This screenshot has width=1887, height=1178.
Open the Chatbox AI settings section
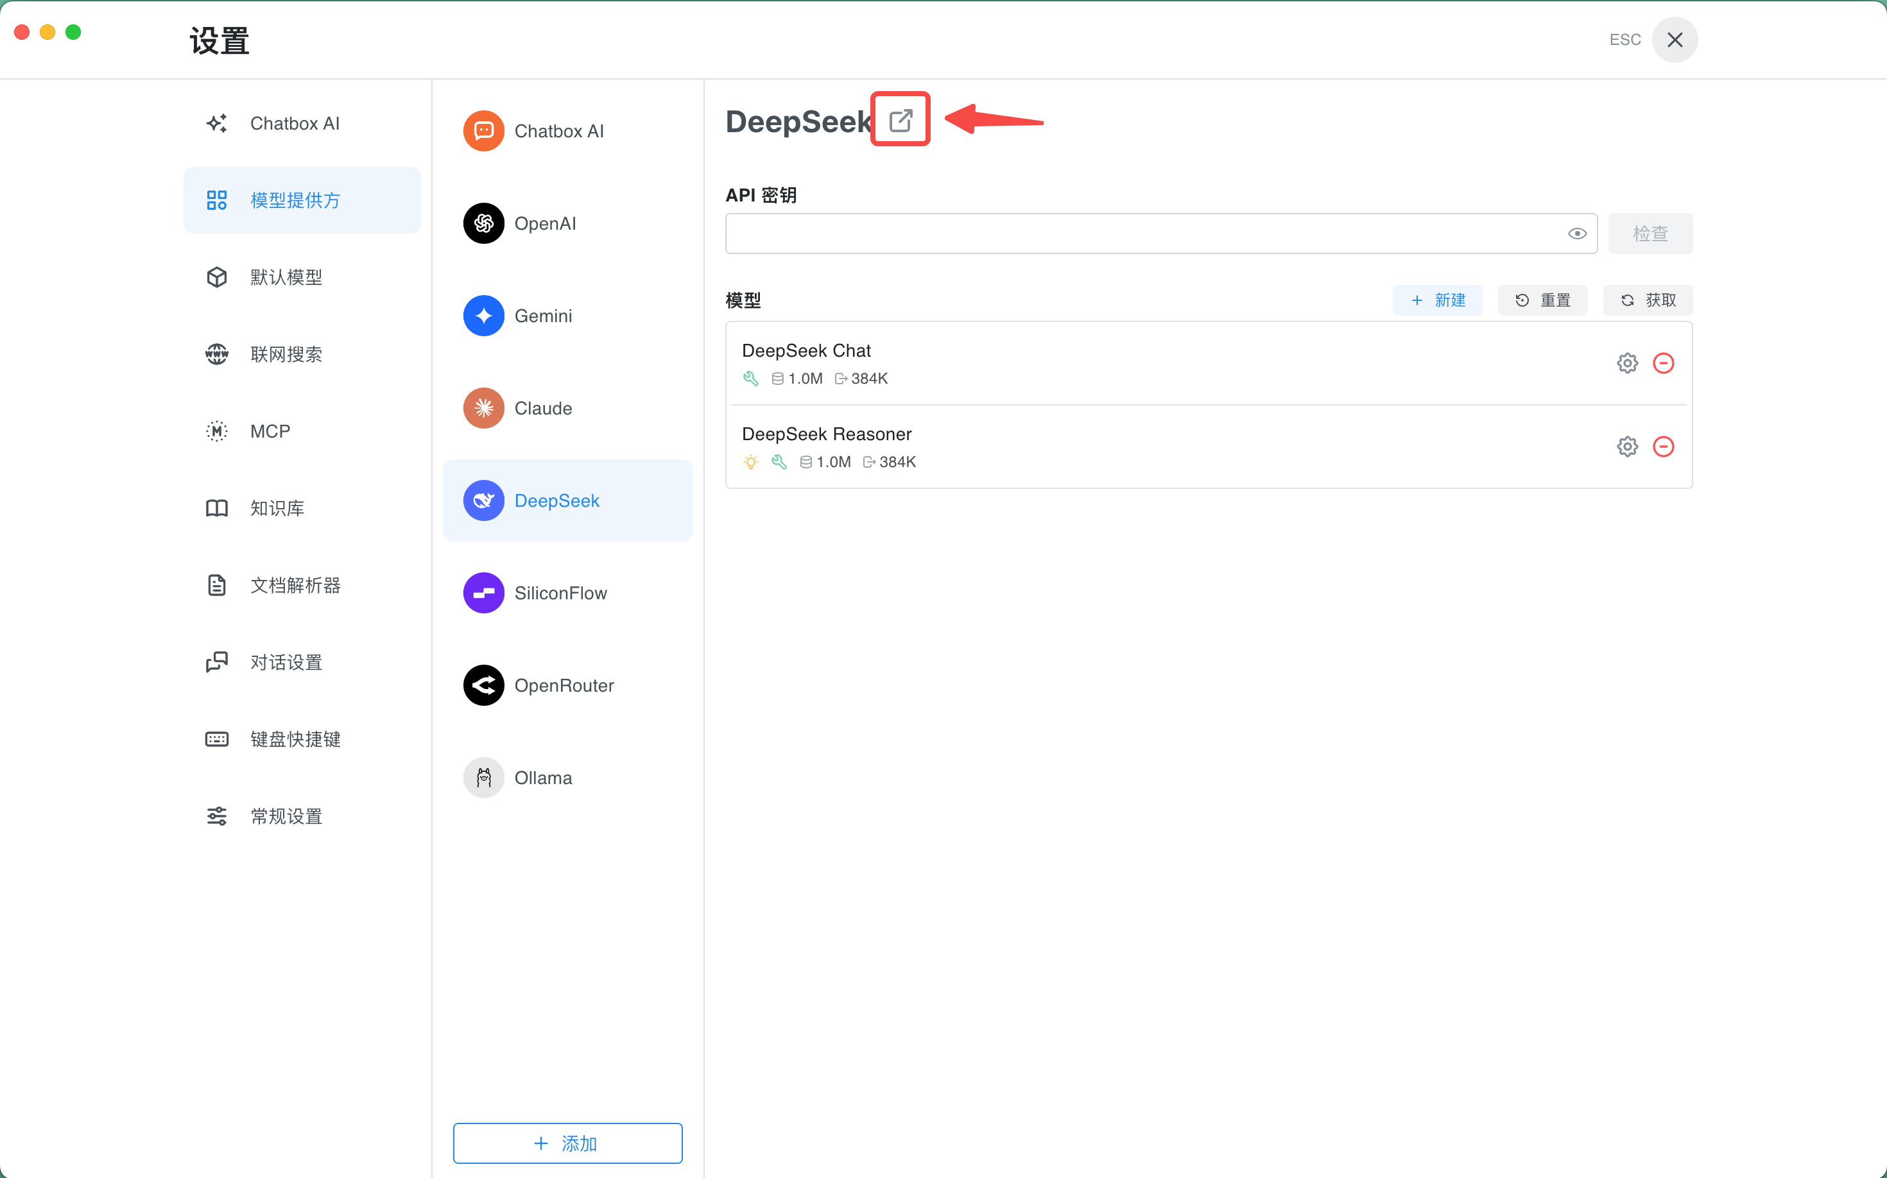tap(302, 123)
